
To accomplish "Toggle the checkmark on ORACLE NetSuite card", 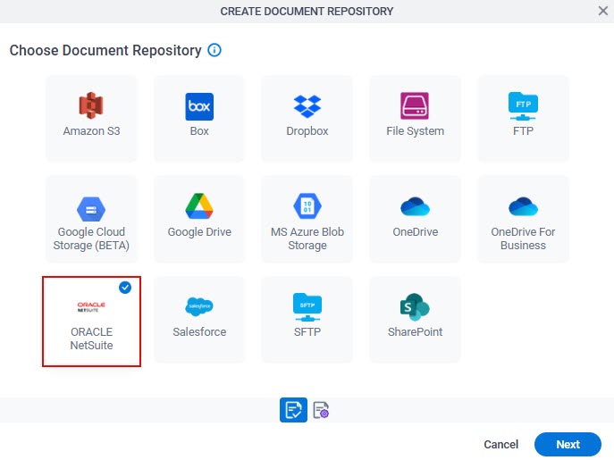I will tap(125, 288).
